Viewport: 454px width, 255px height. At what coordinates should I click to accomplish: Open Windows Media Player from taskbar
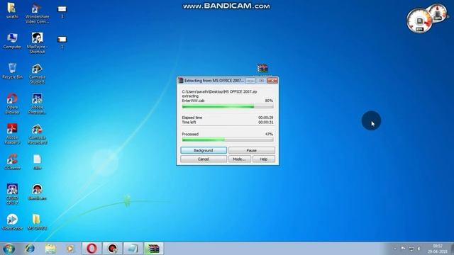pos(70,249)
